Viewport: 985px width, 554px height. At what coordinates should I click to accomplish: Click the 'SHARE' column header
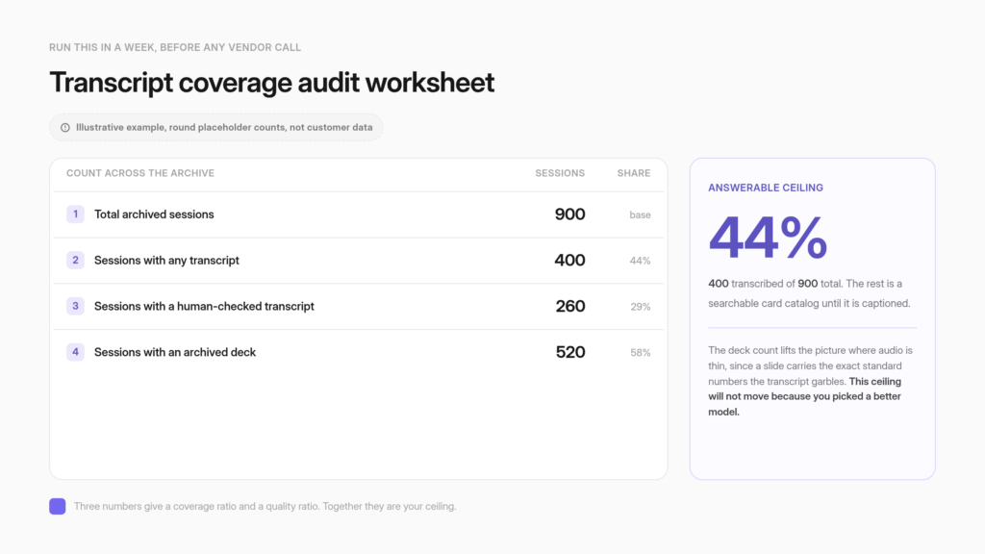(633, 173)
